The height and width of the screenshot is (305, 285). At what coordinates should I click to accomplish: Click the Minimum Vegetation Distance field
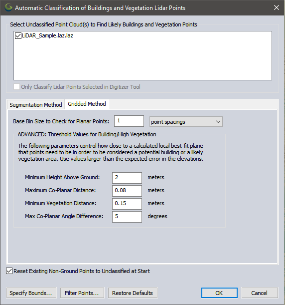pos(127,204)
